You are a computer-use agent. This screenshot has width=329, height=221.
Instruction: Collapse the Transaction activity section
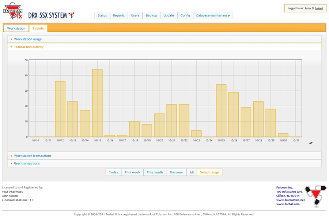click(x=164, y=47)
